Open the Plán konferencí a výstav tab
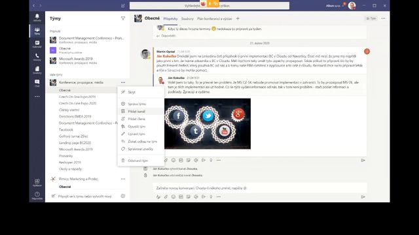The width and height of the screenshot is (419, 235). tap(215, 19)
